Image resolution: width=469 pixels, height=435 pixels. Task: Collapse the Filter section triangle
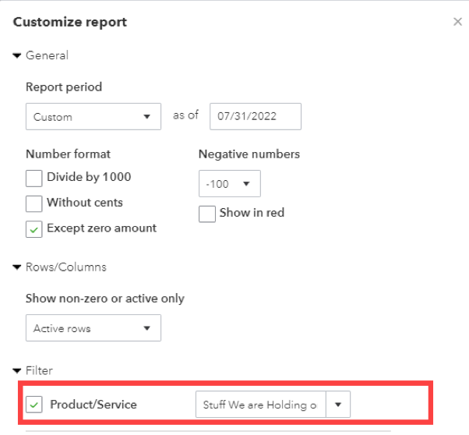click(x=17, y=371)
